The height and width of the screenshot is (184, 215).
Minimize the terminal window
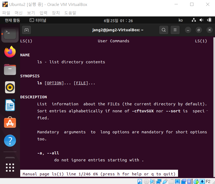[x=188, y=30]
